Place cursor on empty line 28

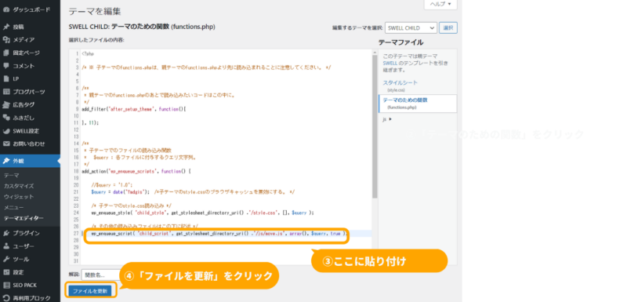click(x=226, y=240)
